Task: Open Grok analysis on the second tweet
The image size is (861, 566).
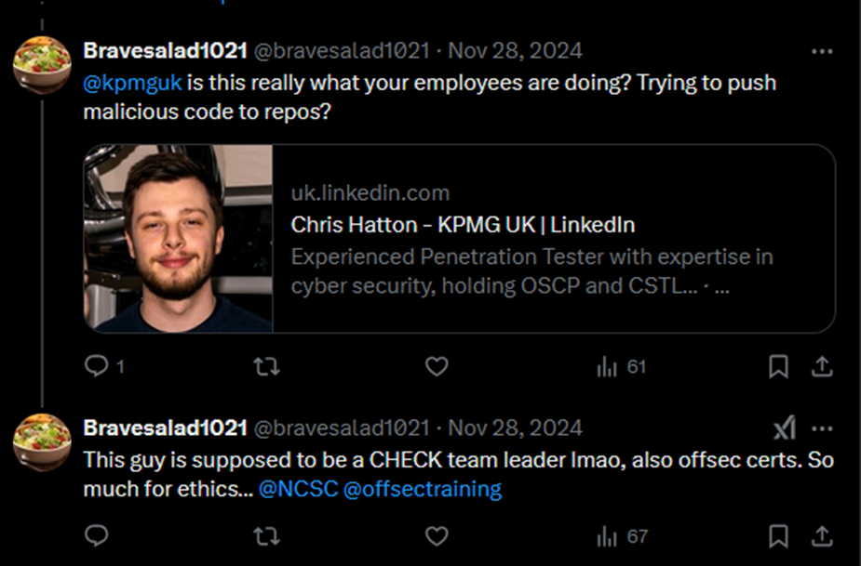Action: click(785, 427)
